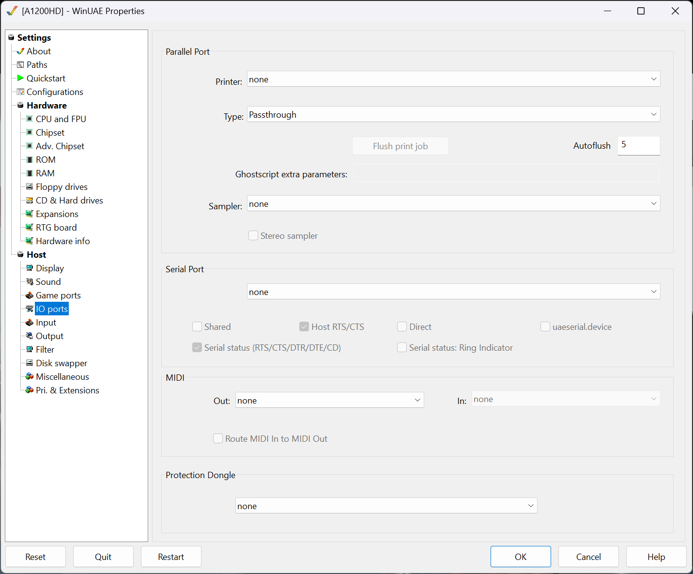Click the Autoflush value field

point(638,145)
